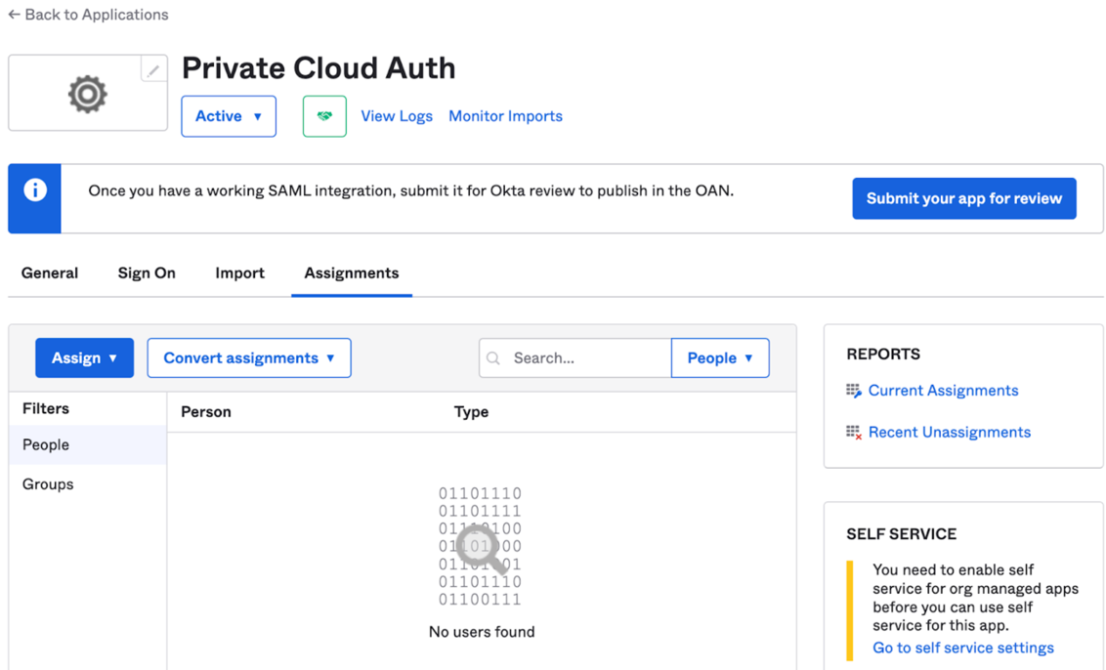Select the Import tab

point(239,273)
